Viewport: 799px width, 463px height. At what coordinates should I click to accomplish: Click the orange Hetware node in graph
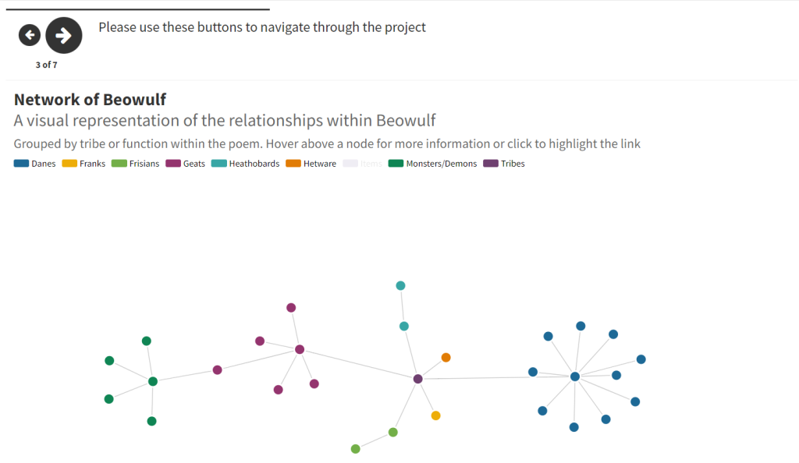pos(446,358)
